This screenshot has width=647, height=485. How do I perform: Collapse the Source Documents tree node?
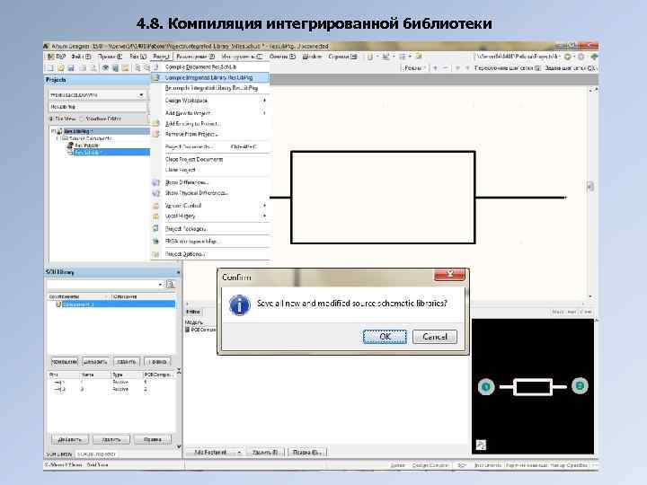click(x=58, y=138)
